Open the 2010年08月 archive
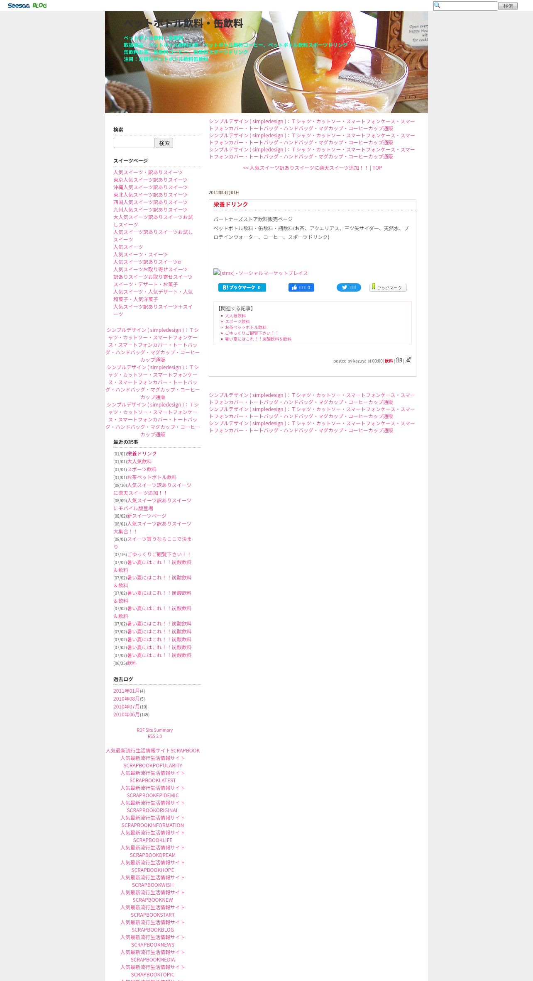 click(x=127, y=699)
